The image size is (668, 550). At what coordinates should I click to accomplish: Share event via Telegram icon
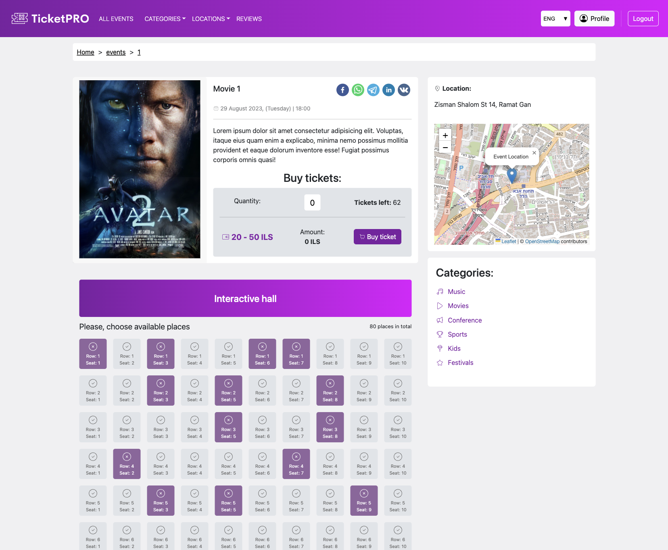[x=373, y=90]
